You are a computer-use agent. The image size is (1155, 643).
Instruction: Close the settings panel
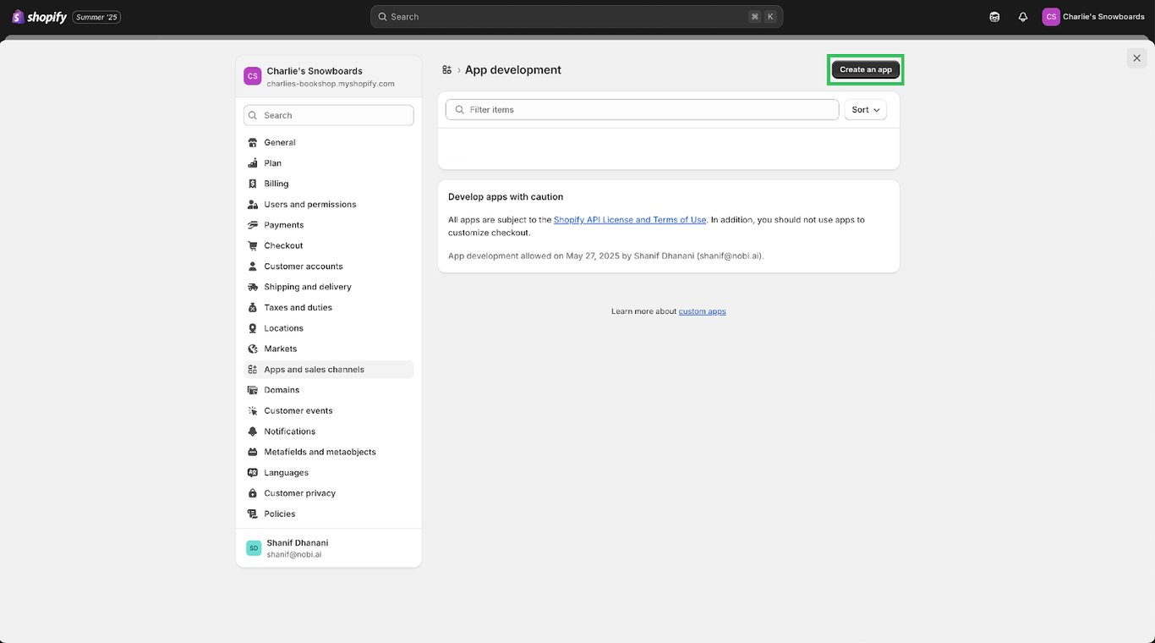(x=1136, y=58)
